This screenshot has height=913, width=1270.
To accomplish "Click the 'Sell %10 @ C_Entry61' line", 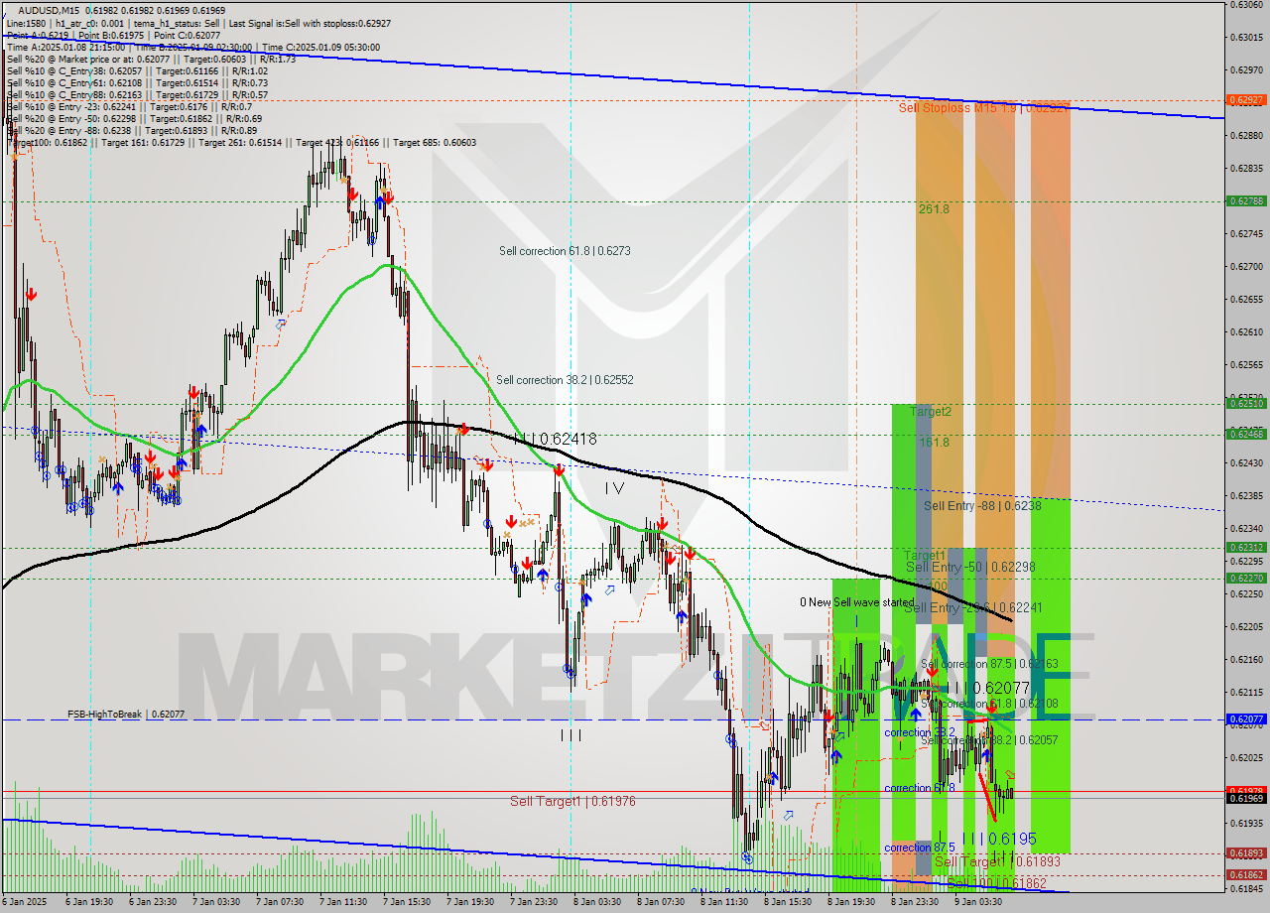I will point(137,82).
